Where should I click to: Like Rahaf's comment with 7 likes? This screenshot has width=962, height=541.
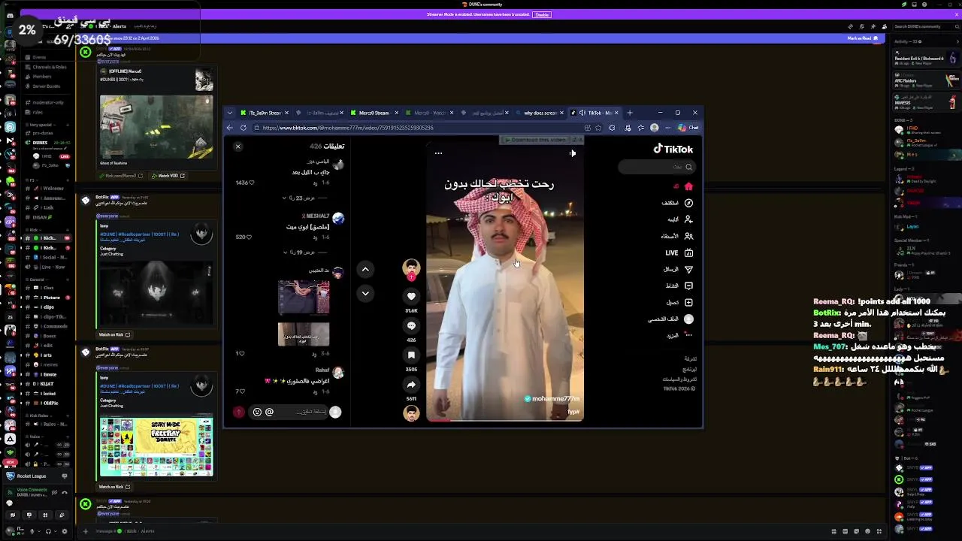click(240, 391)
